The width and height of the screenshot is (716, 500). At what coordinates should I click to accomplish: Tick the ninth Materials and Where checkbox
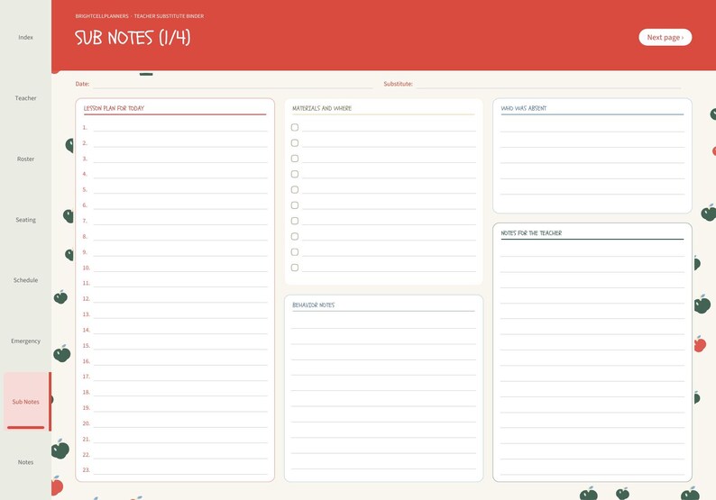coord(295,252)
